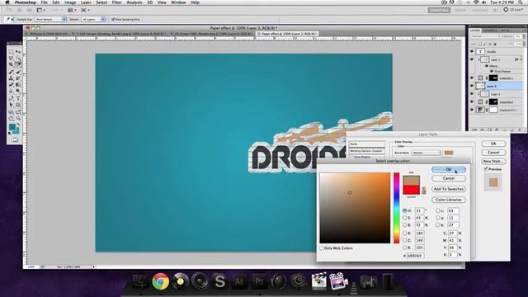The width and height of the screenshot is (528, 297).
Task: Hide Layer 2 via its eye icon
Action: pyautogui.click(x=472, y=86)
